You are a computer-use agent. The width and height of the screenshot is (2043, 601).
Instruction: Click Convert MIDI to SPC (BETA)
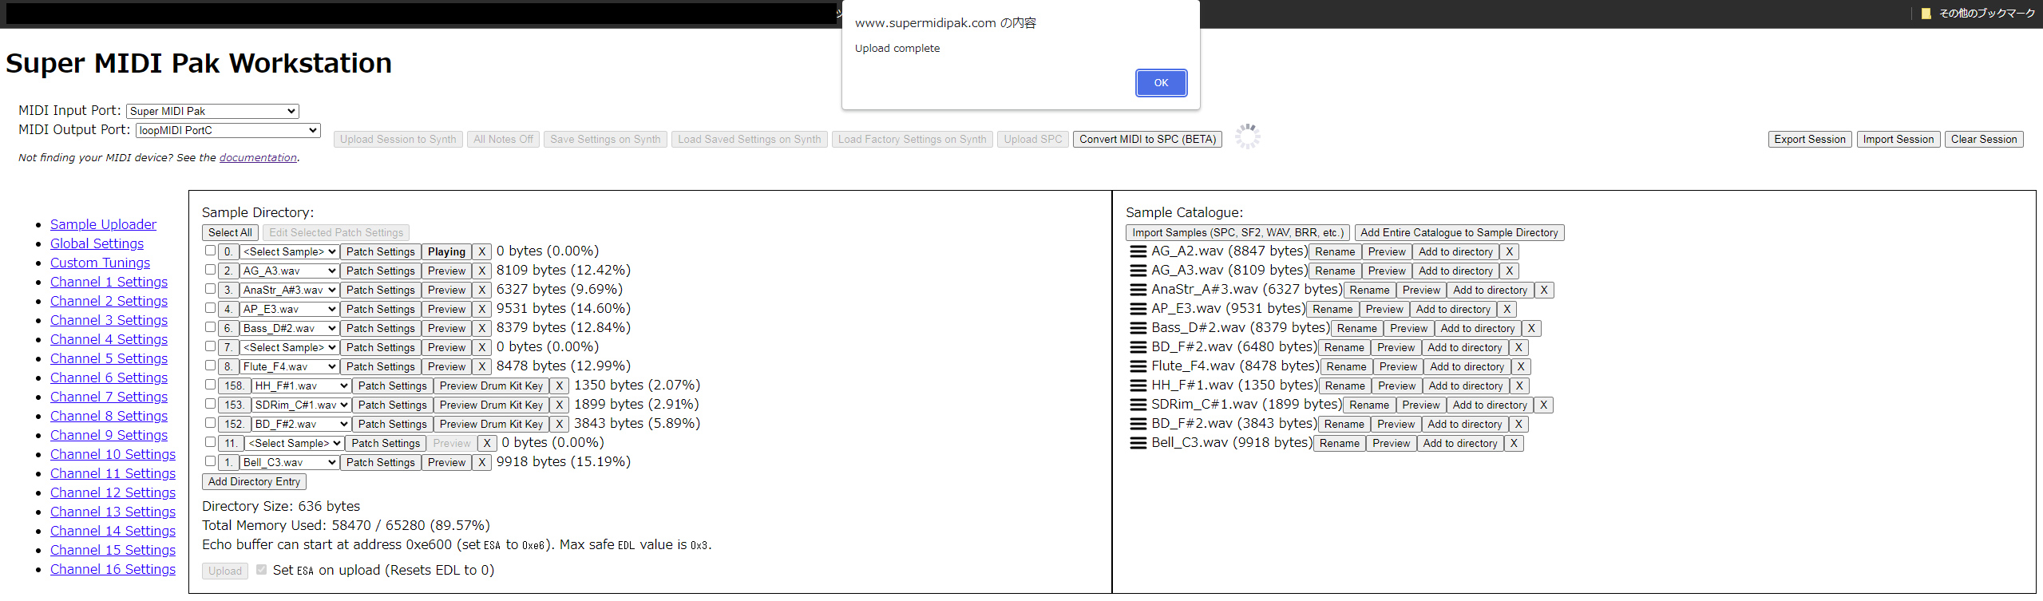click(1147, 140)
